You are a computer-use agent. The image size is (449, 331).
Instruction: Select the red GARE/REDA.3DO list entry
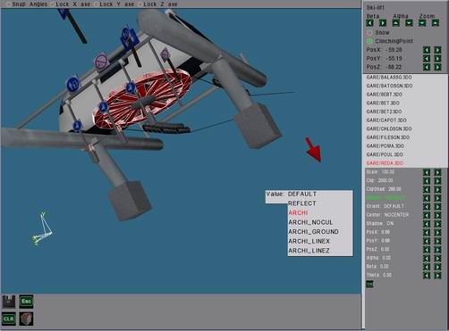385,163
